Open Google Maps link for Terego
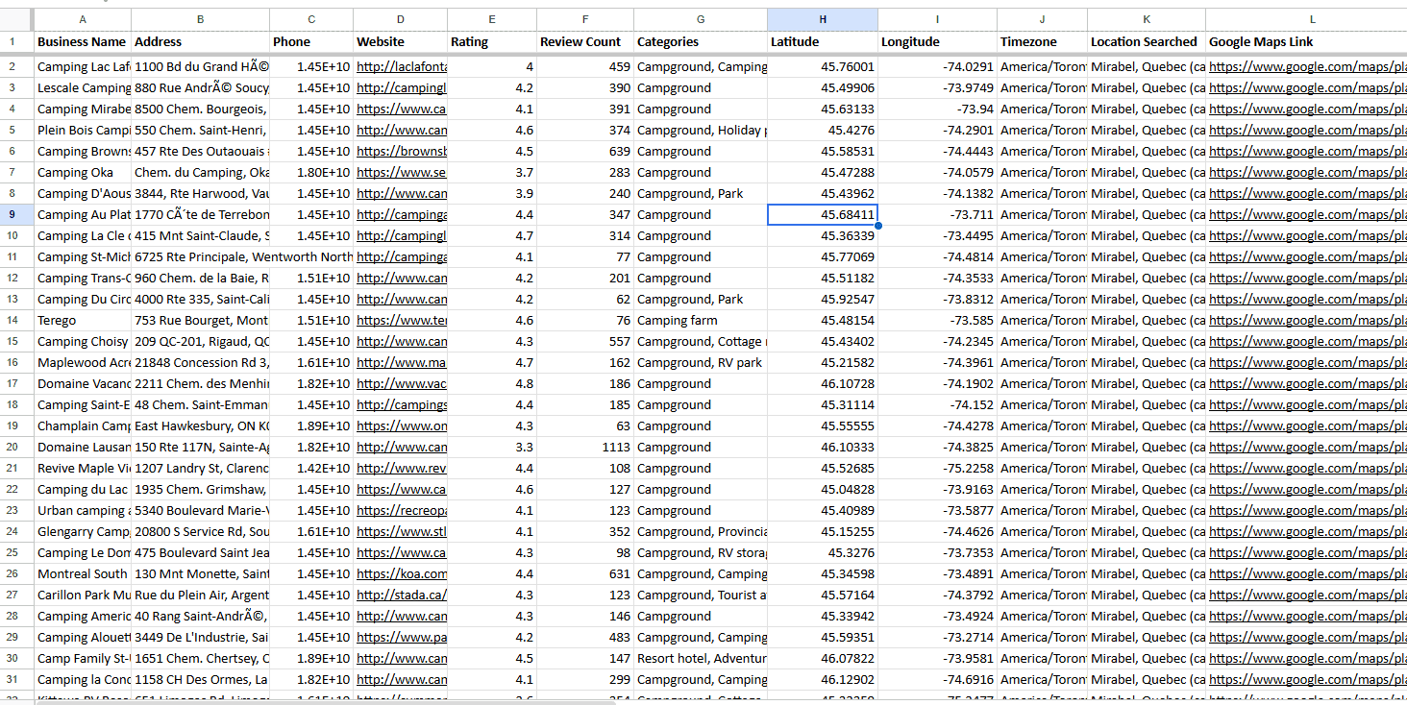Viewport: 1407px width, 705px height. tap(1308, 321)
